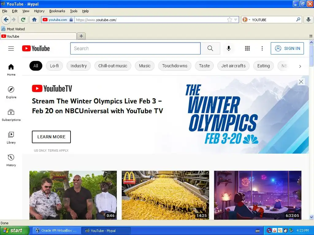Click the browser URL address field

coord(151,20)
